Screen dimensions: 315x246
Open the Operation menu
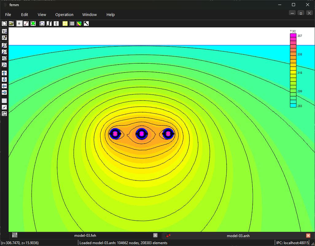(64, 14)
